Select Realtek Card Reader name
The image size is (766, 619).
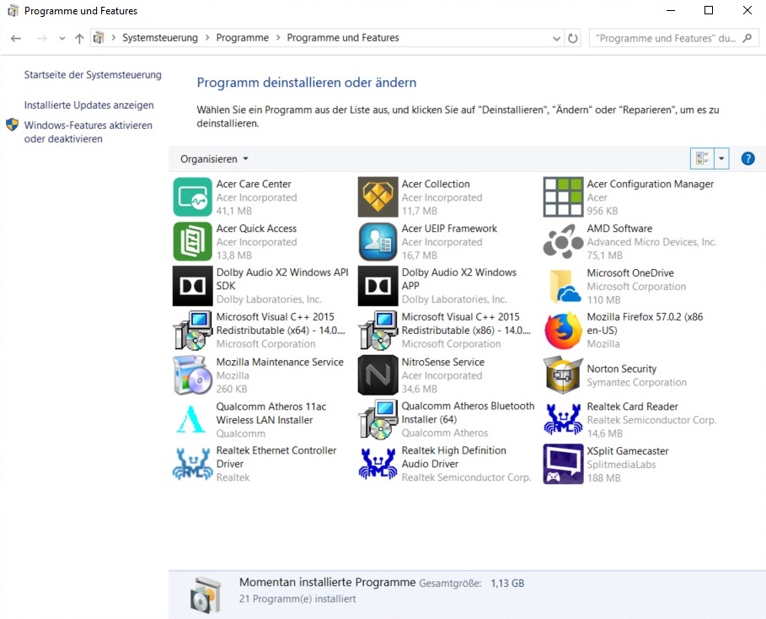pyautogui.click(x=632, y=406)
